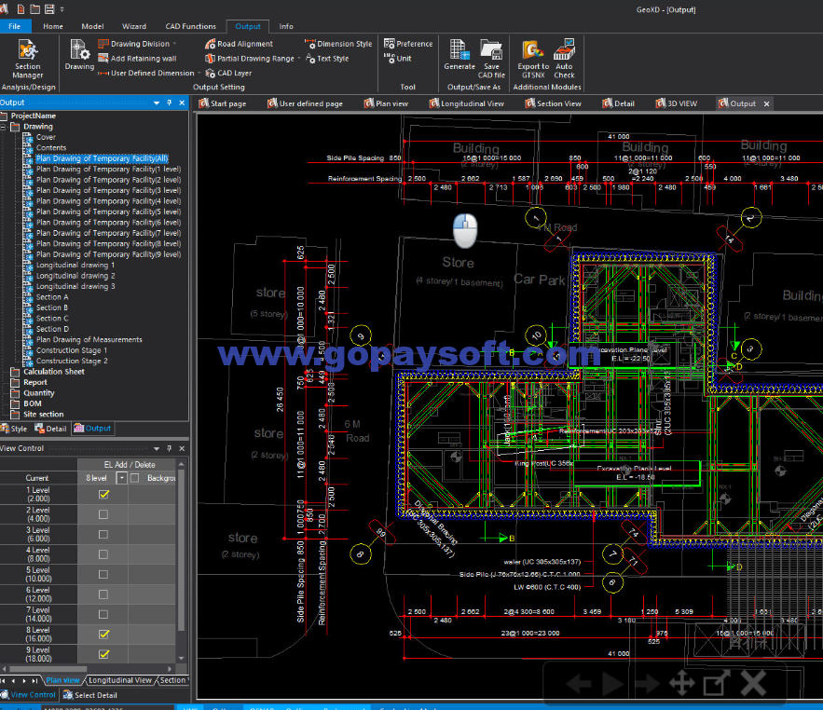Image resolution: width=823 pixels, height=710 pixels.
Task: Click the save disk icon in title bar
Action: pos(49,9)
